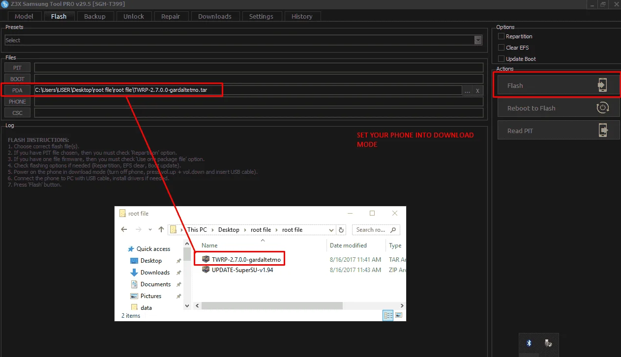Tick the Update Boot checkbox

501,59
